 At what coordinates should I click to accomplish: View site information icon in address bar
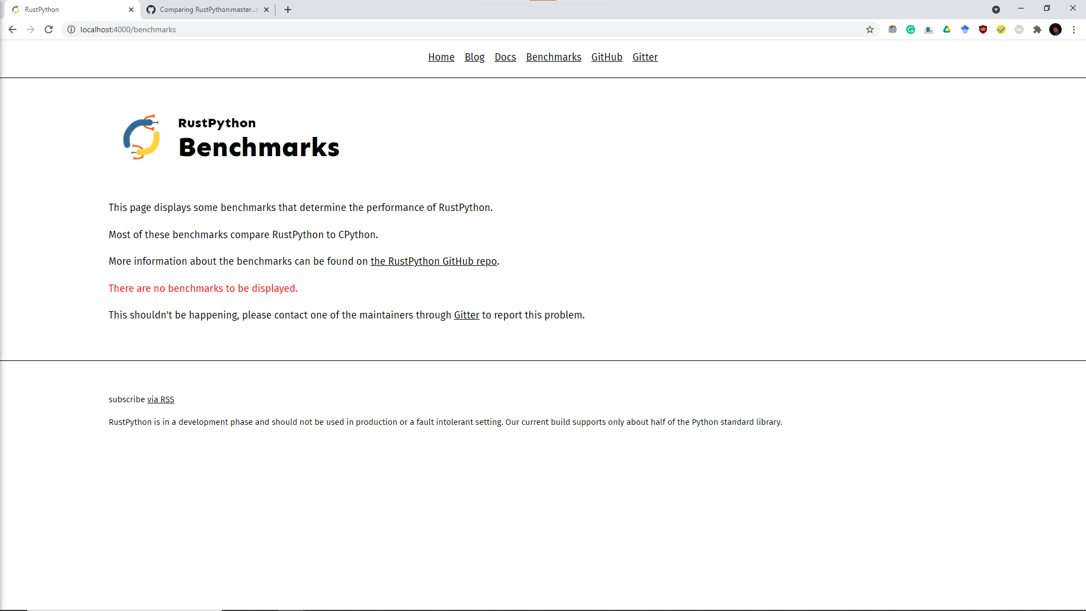click(71, 29)
